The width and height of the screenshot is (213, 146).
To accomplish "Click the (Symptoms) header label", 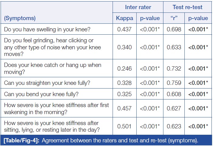I will click(x=20, y=18).
